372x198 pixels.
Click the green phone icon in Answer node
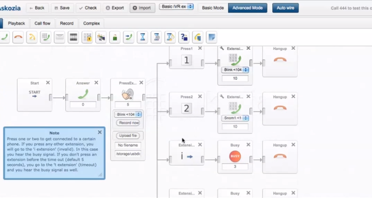[83, 94]
